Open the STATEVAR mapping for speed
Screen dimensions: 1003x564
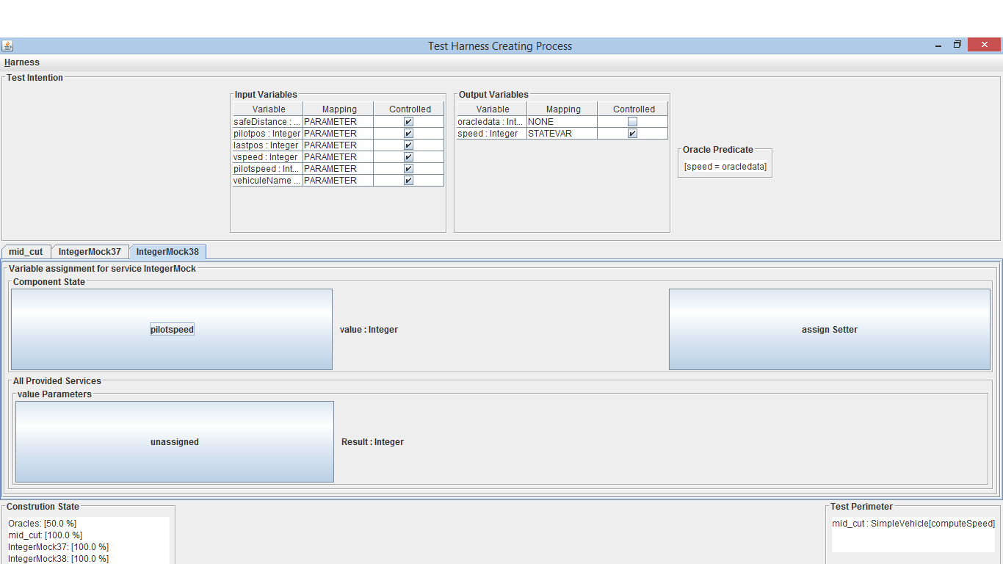(562, 134)
